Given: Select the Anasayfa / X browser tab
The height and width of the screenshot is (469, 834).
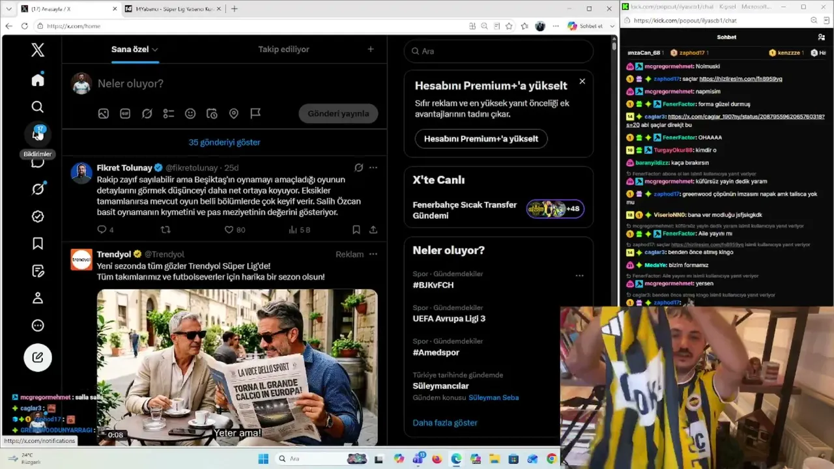Looking at the screenshot, I should point(68,8).
